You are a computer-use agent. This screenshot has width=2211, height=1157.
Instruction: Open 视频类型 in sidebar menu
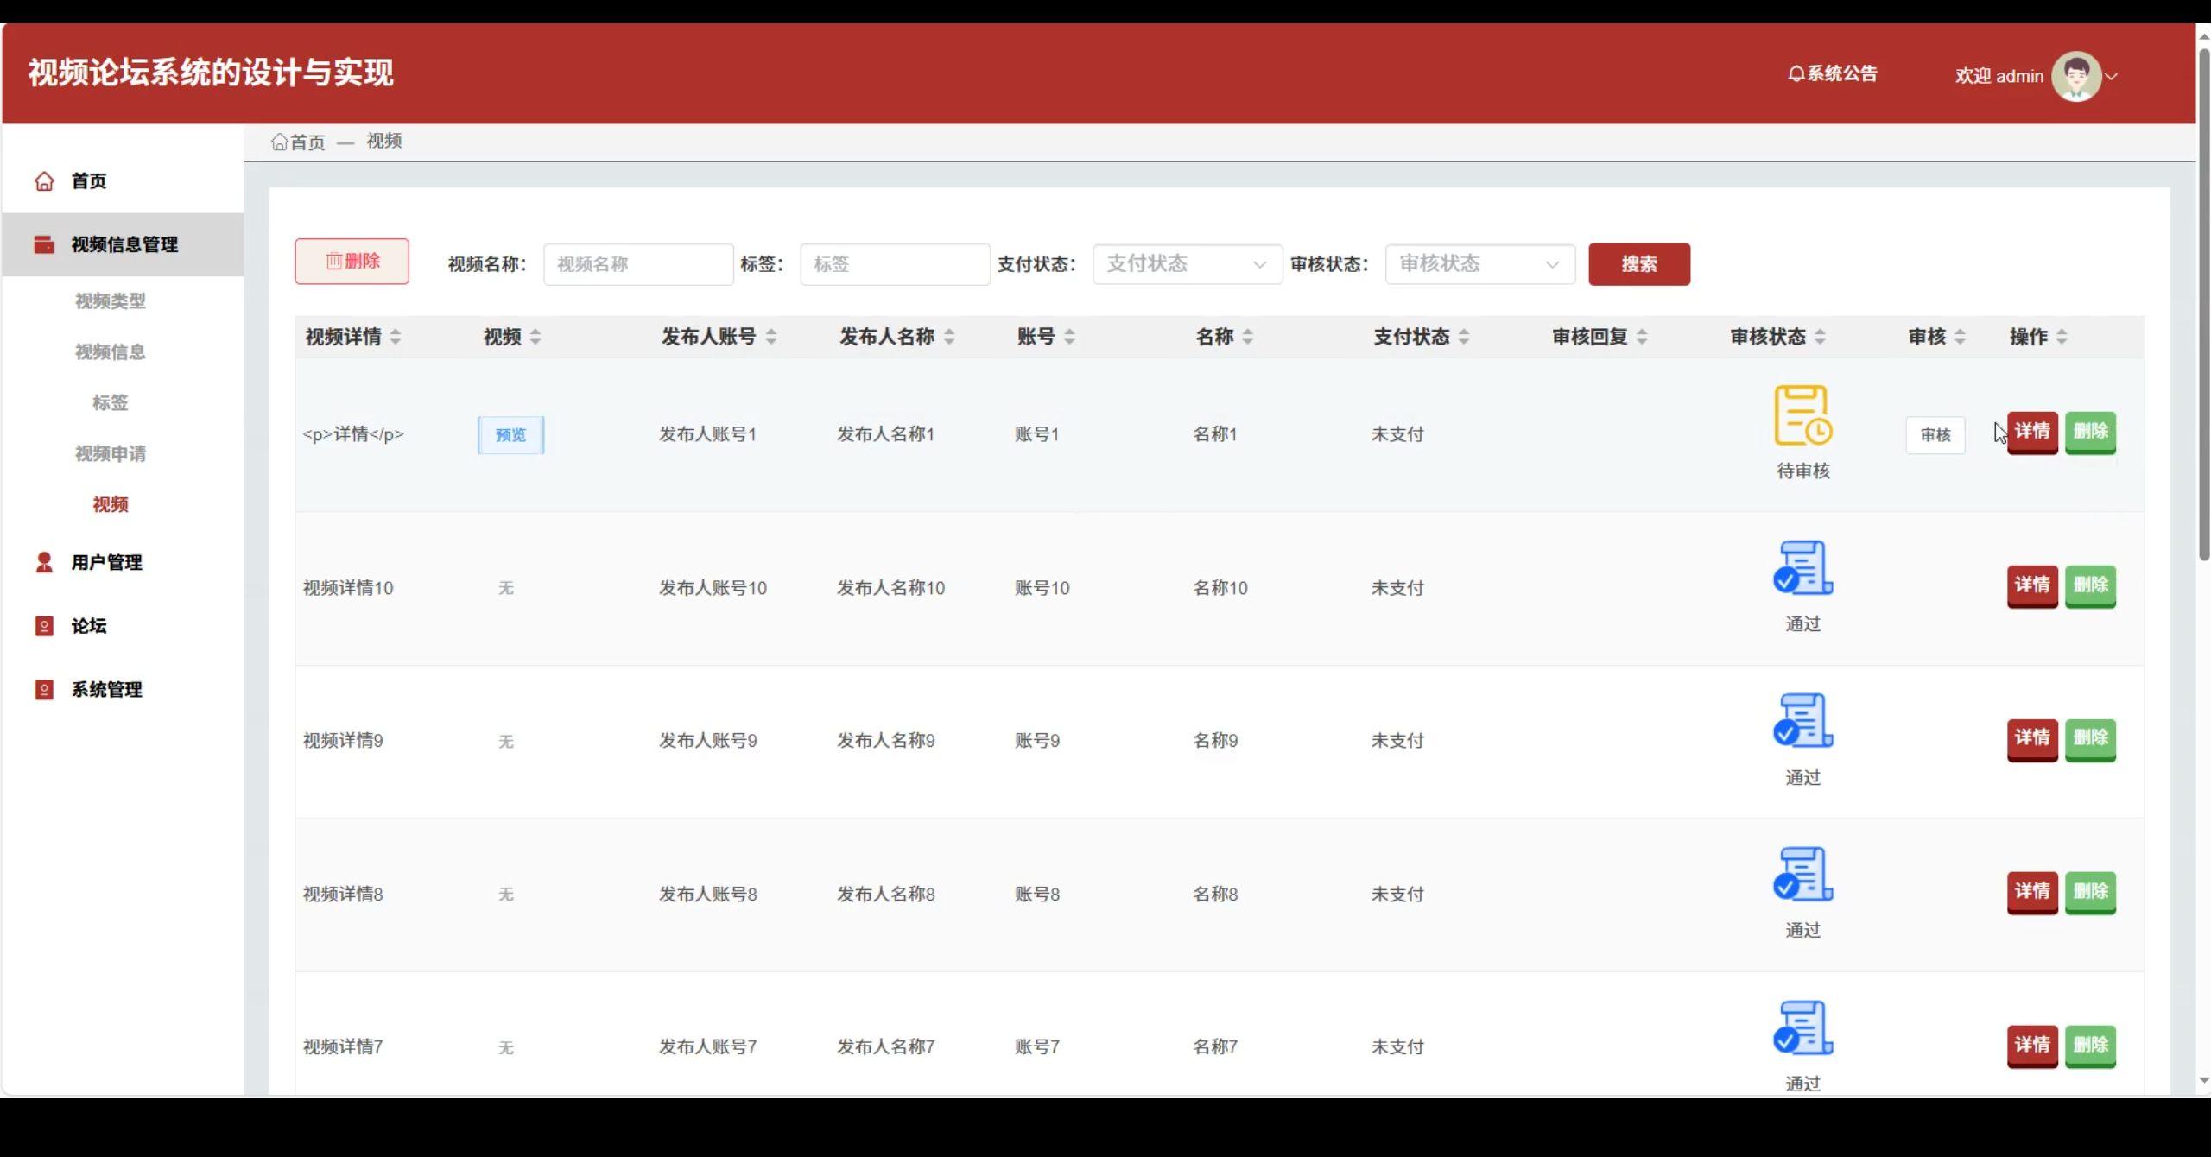(x=111, y=301)
